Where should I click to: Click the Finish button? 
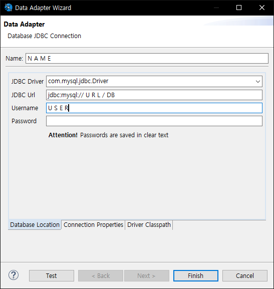(196, 276)
